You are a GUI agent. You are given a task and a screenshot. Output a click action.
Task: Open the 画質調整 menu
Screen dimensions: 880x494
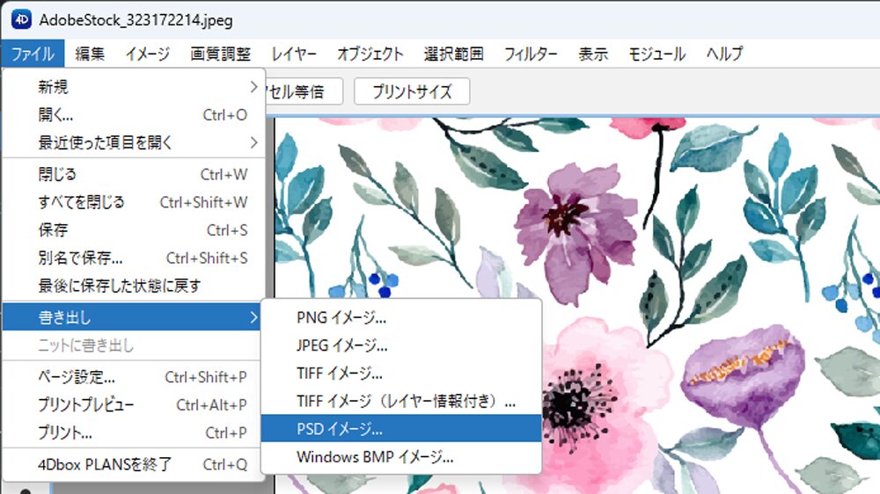pyautogui.click(x=220, y=54)
